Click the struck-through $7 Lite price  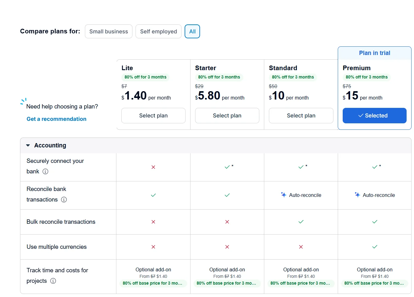[124, 86]
